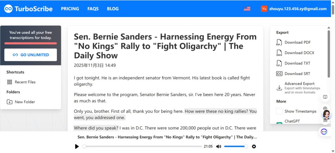Open the account menu for zhouyu email

point(293,9)
